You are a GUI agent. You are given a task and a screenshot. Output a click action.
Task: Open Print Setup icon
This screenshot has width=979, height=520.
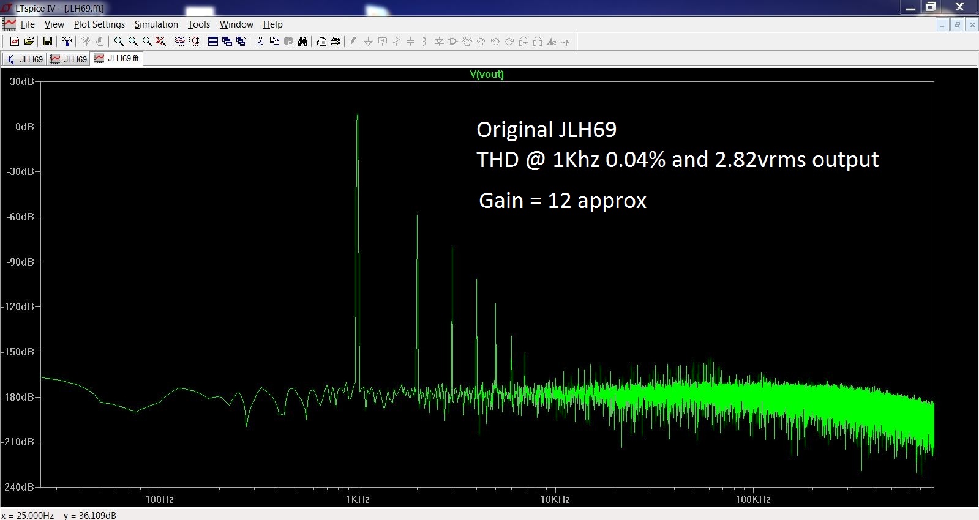tap(321, 42)
